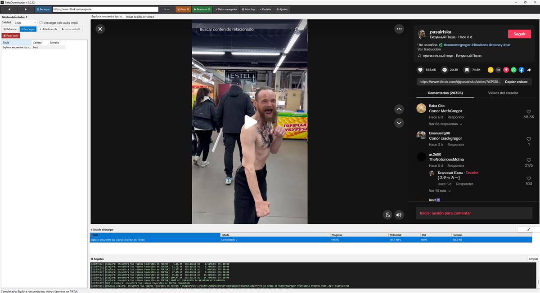Select the Videos del creador tab
The width and height of the screenshot is (540, 293).
[x=503, y=93]
